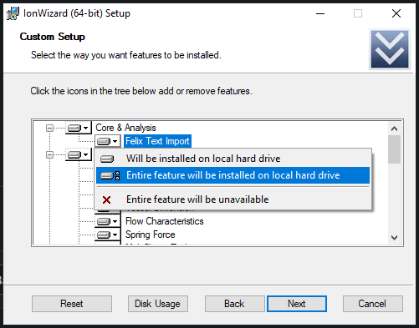419x328 pixels.
Task: Click the feature tree scrollbar up arrow
Action: (x=394, y=129)
